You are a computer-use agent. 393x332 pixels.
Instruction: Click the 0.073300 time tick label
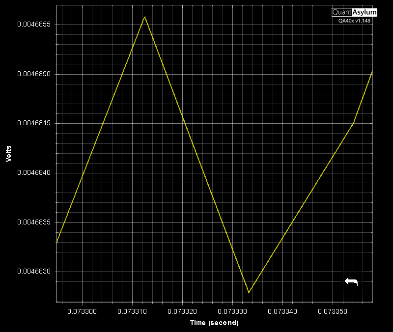pos(82,311)
